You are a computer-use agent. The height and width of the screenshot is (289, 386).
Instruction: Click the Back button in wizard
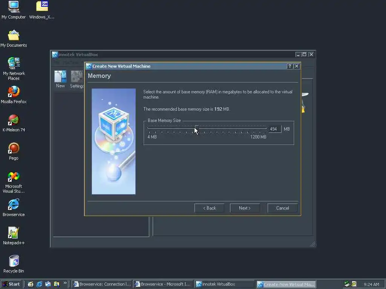pyautogui.click(x=209, y=208)
